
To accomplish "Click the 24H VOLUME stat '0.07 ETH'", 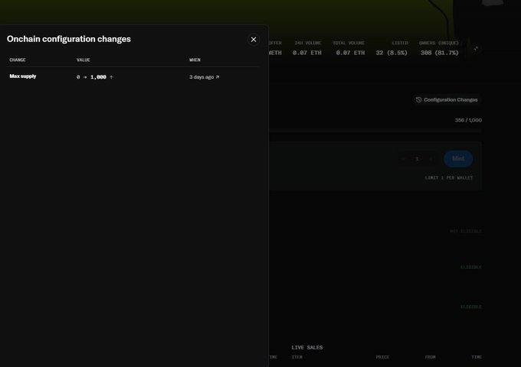I will pos(307,53).
